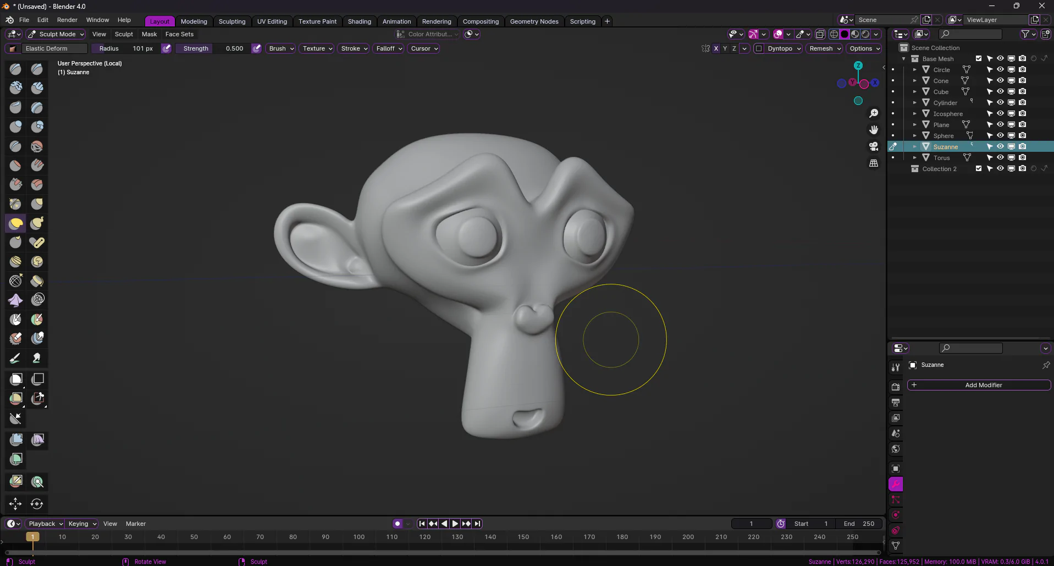Open the Mask menu
The image size is (1054, 566).
[x=149, y=34]
